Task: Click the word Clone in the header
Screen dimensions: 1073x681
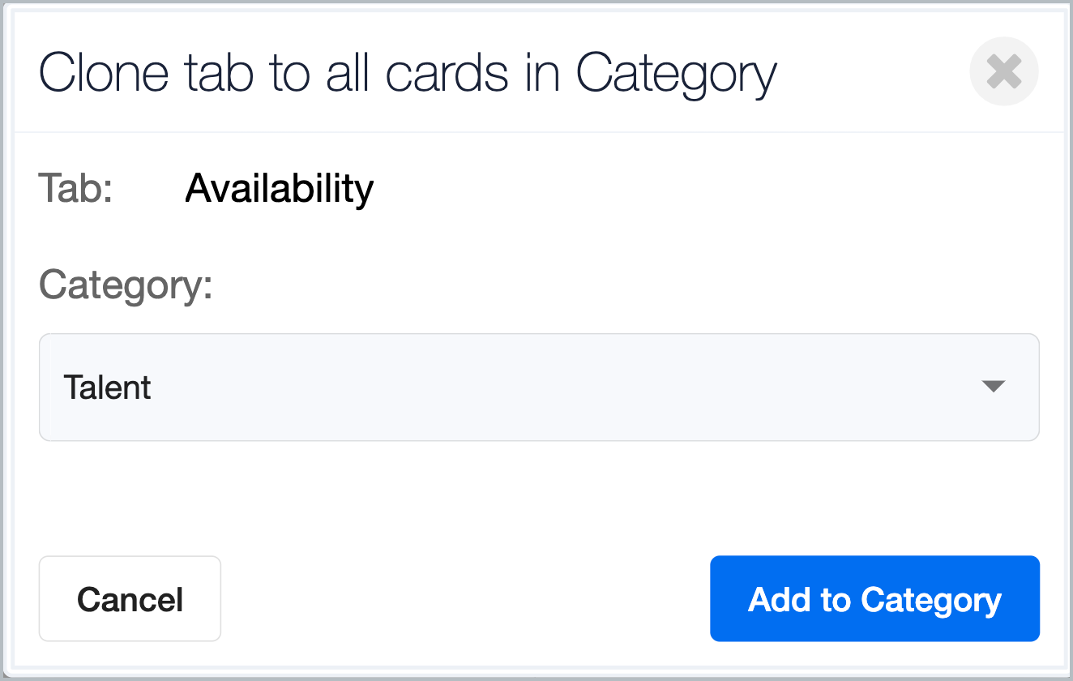Action: 104,73
